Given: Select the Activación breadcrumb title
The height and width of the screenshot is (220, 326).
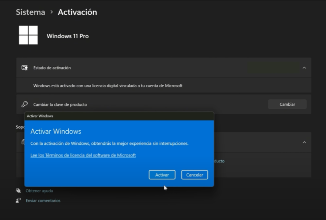Looking at the screenshot, I should tap(77, 12).
